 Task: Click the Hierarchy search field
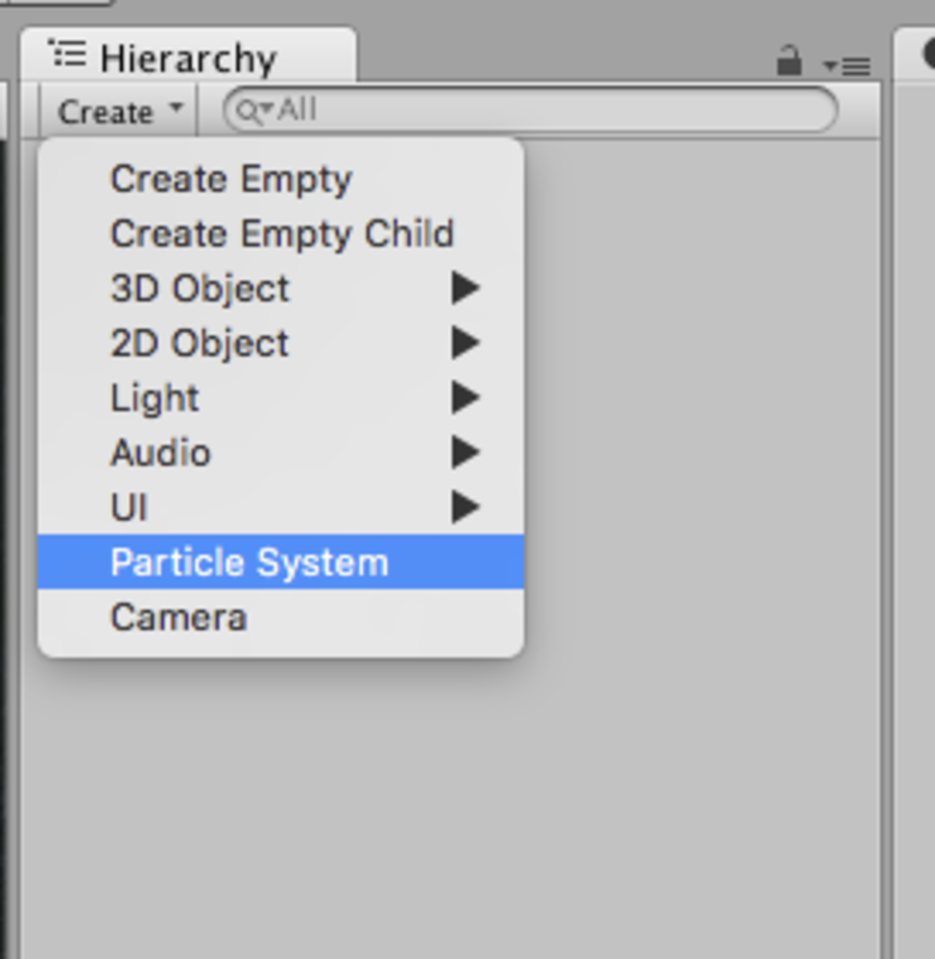click(x=530, y=110)
